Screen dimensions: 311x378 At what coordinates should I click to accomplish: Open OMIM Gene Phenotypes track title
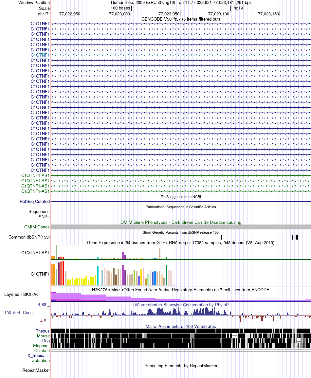pyautogui.click(x=181, y=222)
